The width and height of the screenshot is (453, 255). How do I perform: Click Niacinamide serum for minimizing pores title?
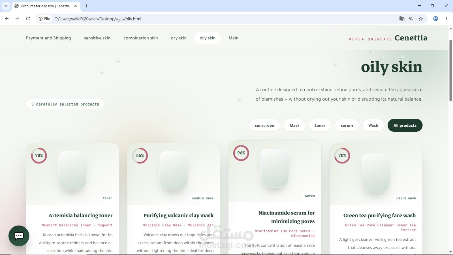(286, 217)
